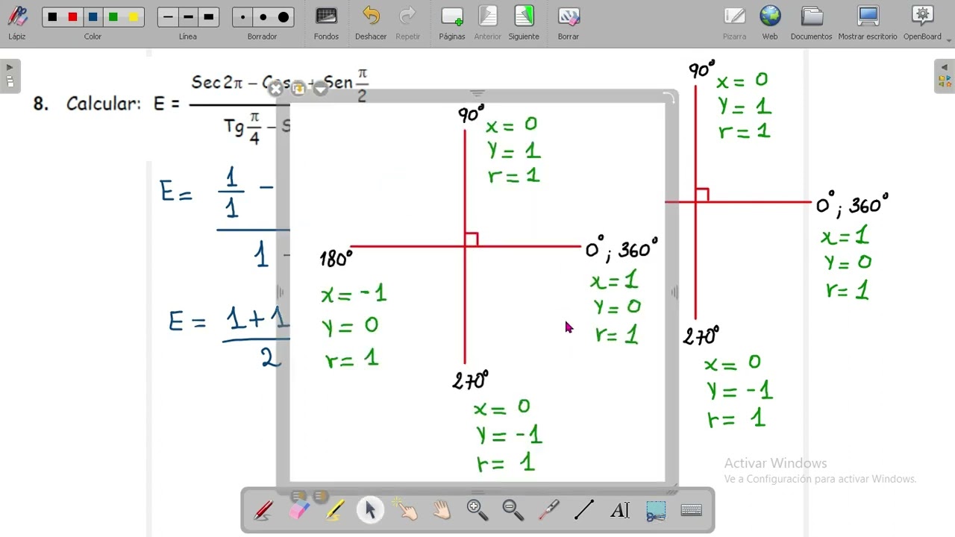Add a new page with Páginas

451,23
